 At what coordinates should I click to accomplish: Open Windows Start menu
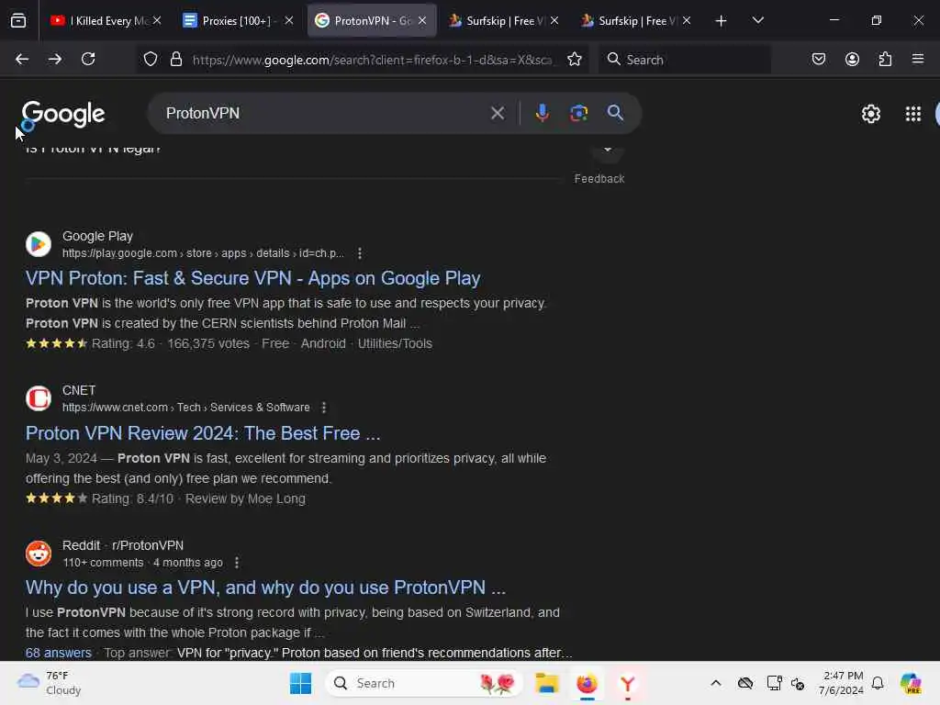pyautogui.click(x=300, y=683)
